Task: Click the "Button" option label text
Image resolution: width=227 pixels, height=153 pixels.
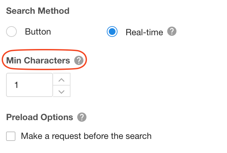Action: click(38, 32)
